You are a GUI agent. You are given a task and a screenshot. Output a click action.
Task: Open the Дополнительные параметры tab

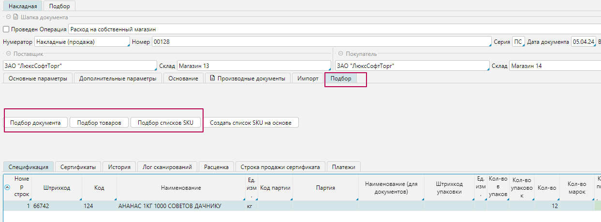pyautogui.click(x=117, y=78)
